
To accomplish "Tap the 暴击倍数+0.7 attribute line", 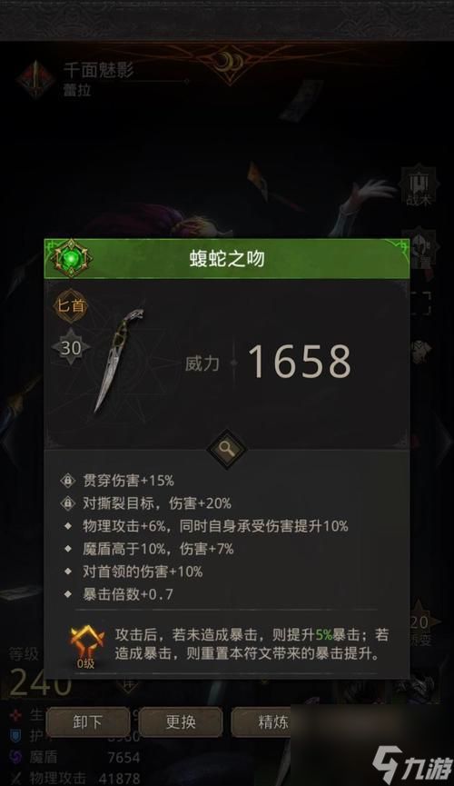I will click(x=128, y=594).
